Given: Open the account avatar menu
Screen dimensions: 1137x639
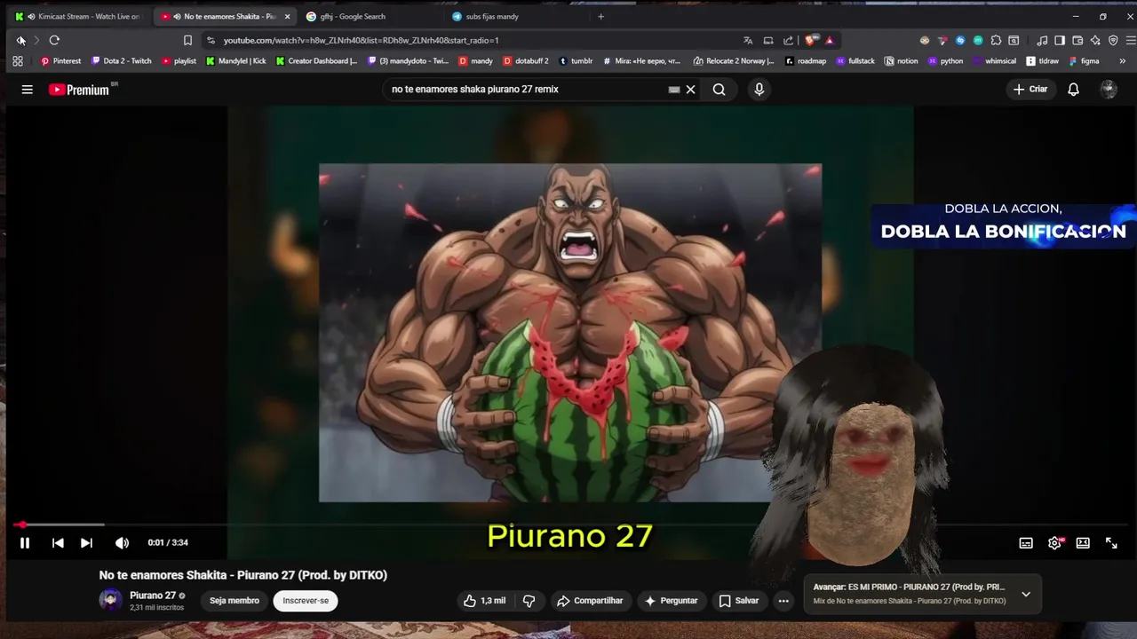Looking at the screenshot, I should pyautogui.click(x=1108, y=90).
